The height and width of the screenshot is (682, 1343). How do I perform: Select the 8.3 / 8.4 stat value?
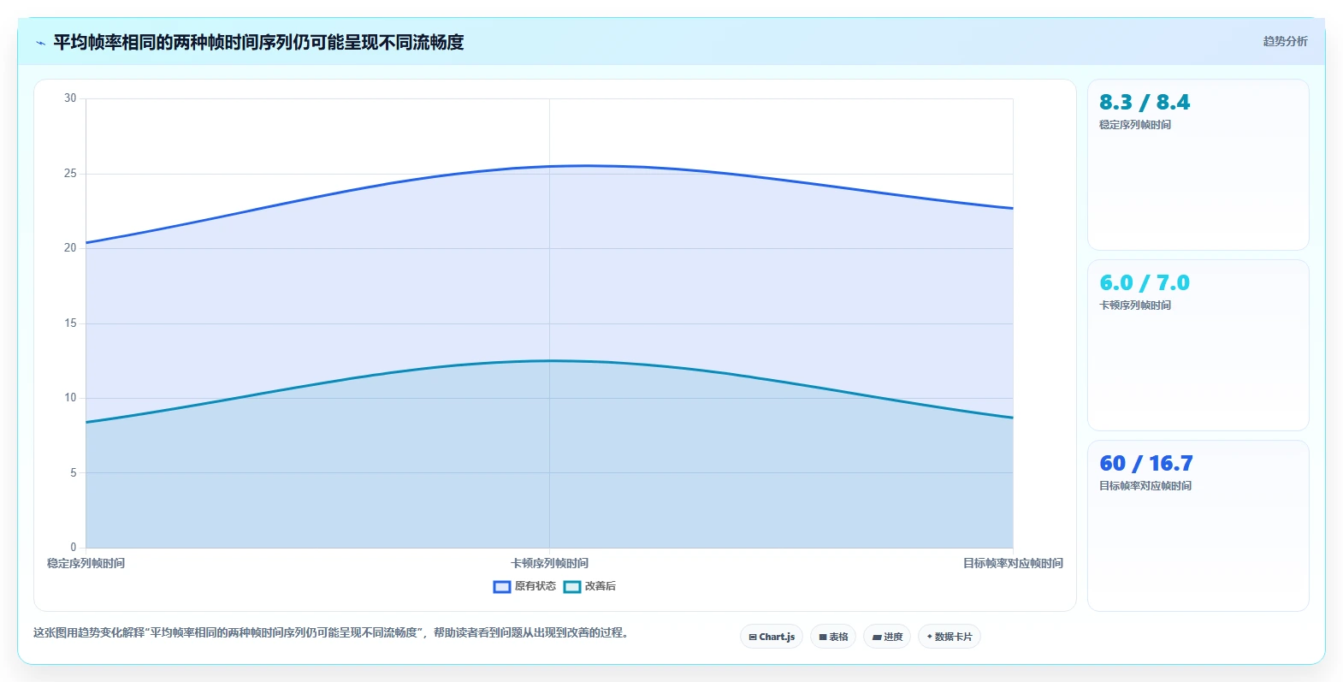click(x=1145, y=103)
